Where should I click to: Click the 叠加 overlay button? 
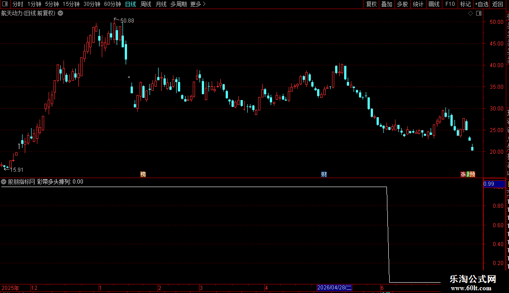pyautogui.click(x=387, y=4)
